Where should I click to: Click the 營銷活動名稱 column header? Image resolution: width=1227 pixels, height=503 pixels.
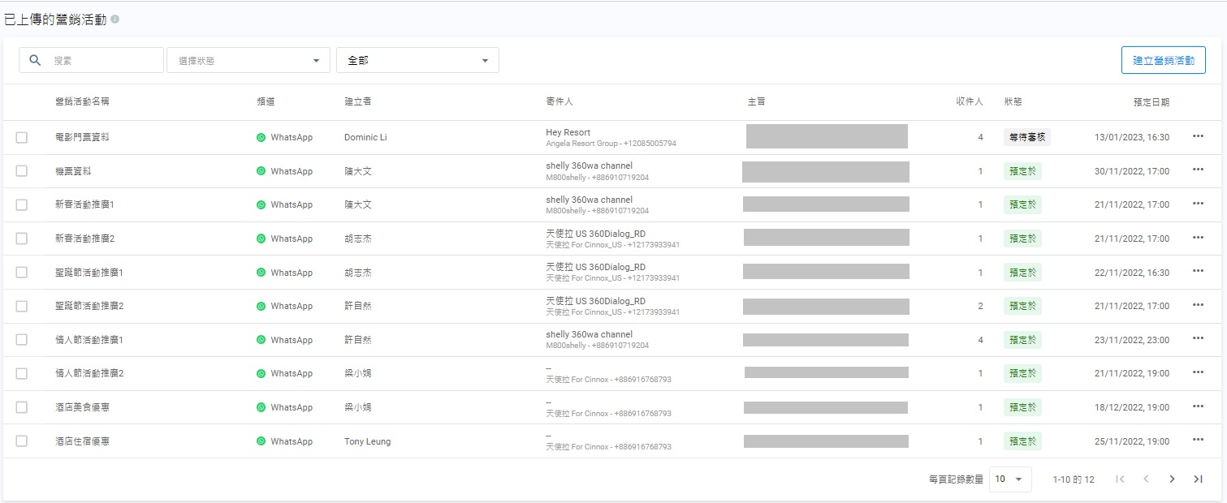click(82, 102)
